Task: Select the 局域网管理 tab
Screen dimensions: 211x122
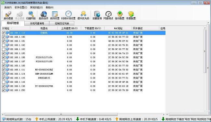Action: point(13,23)
